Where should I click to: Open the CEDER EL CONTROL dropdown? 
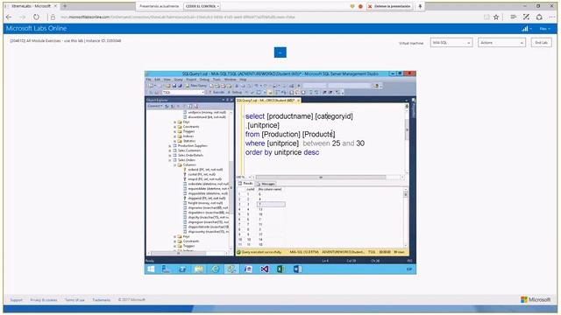(x=202, y=6)
